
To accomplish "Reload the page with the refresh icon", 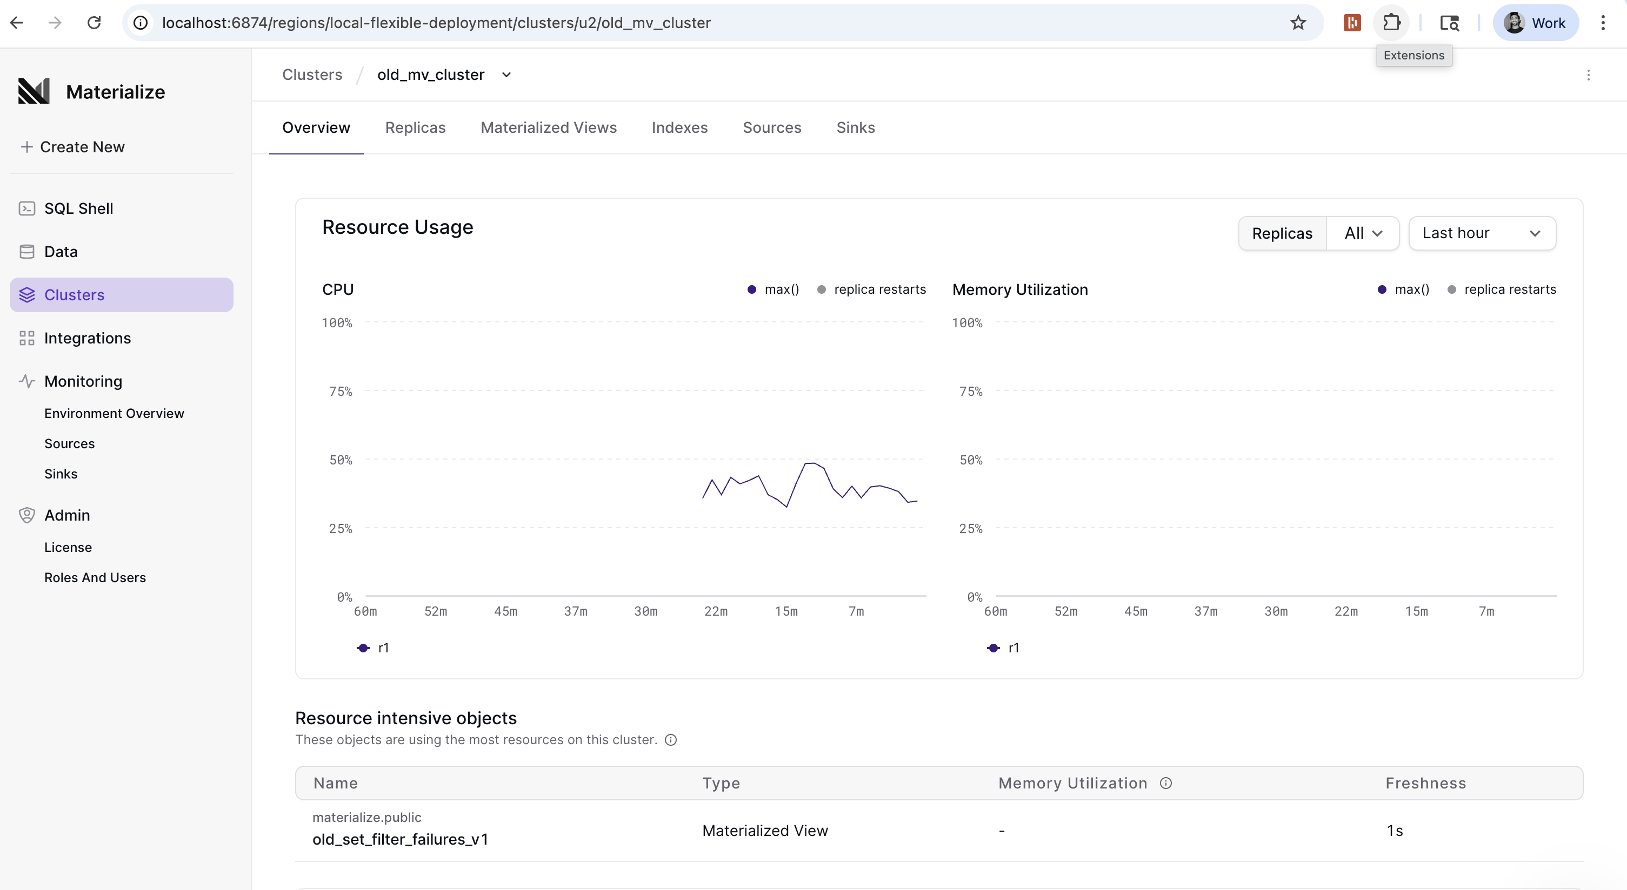I will coord(94,23).
